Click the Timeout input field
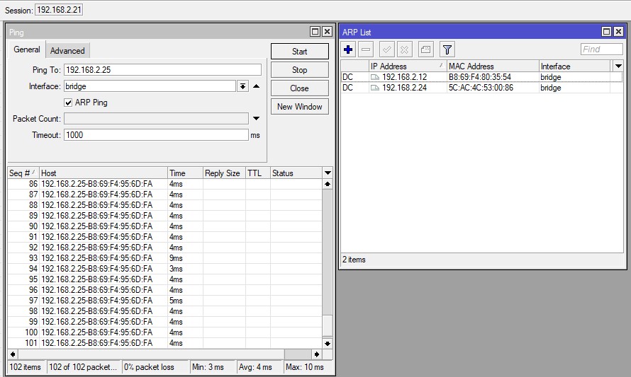This screenshot has width=631, height=377. tap(156, 135)
